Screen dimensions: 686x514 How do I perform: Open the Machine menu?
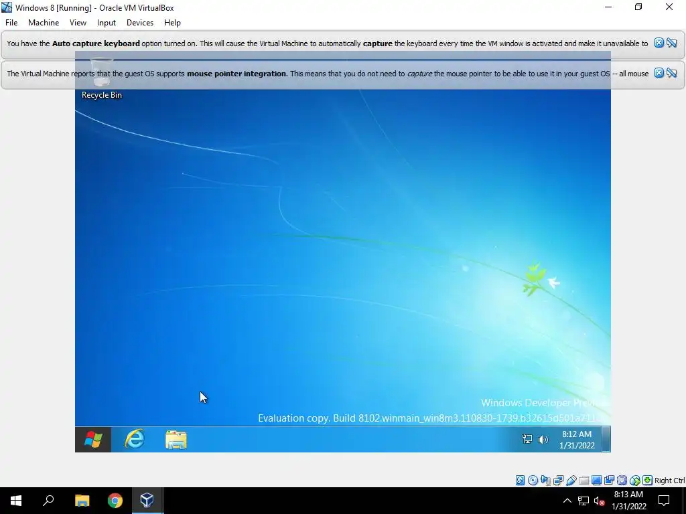[44, 23]
